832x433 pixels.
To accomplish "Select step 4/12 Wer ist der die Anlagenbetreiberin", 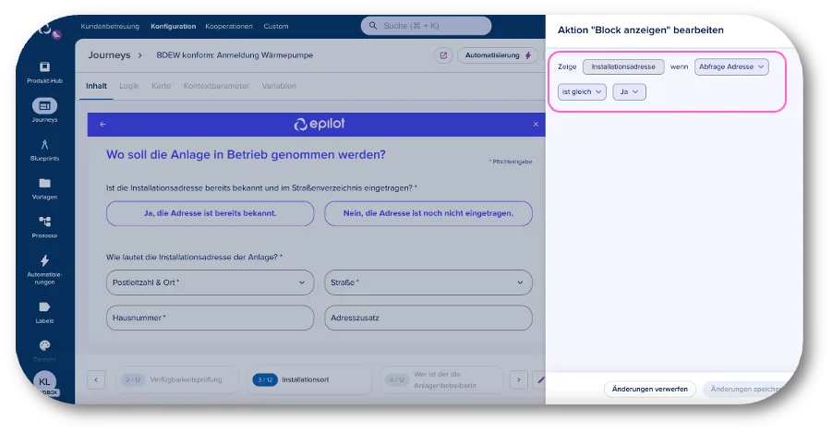I will click(x=441, y=380).
